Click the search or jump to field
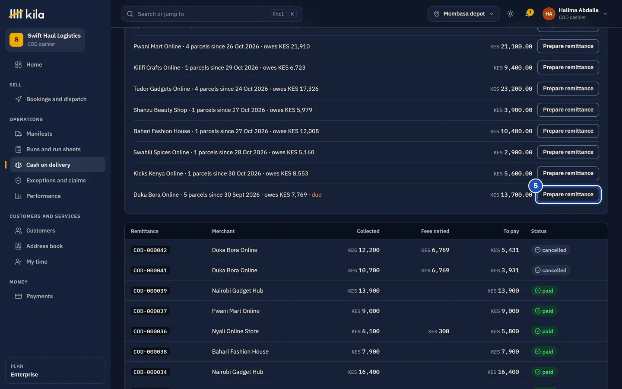The image size is (622, 389). coord(212,14)
